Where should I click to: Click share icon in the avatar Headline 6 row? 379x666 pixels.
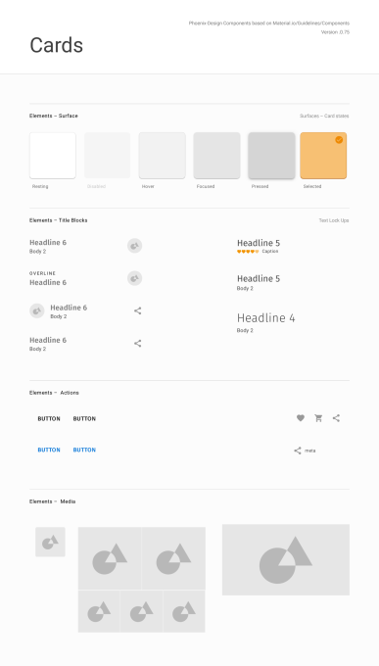coord(138,310)
